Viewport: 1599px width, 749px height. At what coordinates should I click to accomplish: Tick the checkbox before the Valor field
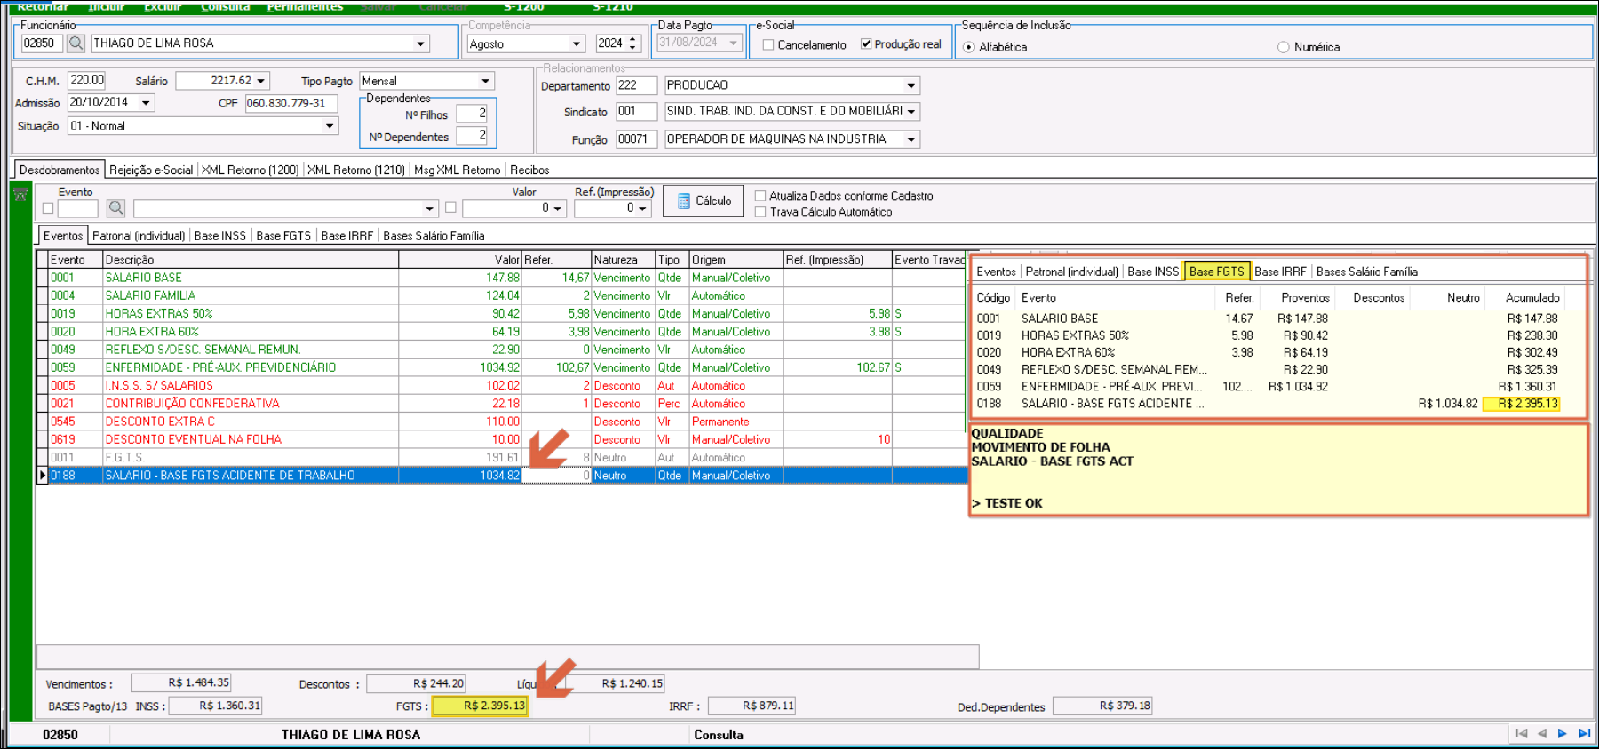click(450, 208)
